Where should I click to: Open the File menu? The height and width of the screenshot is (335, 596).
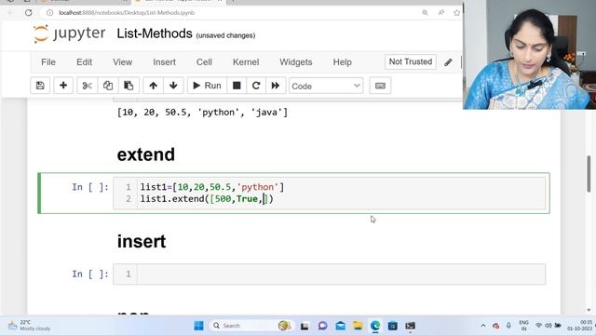(x=48, y=62)
